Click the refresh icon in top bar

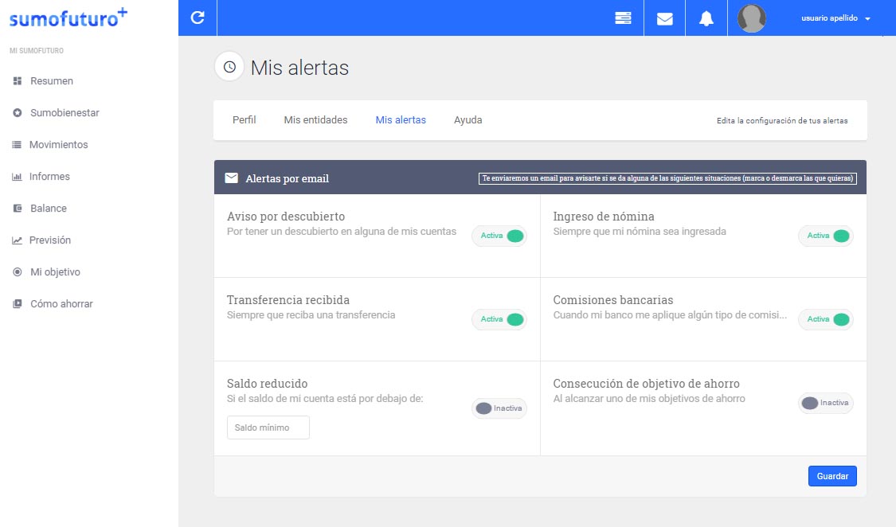[198, 18]
